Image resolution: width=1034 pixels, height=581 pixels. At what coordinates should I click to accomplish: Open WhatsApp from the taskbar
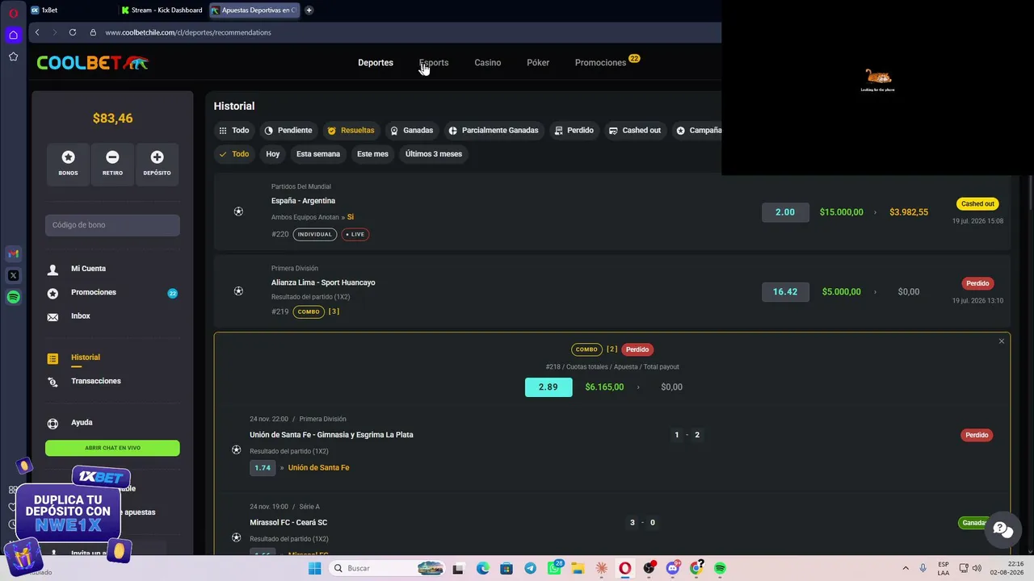click(554, 568)
